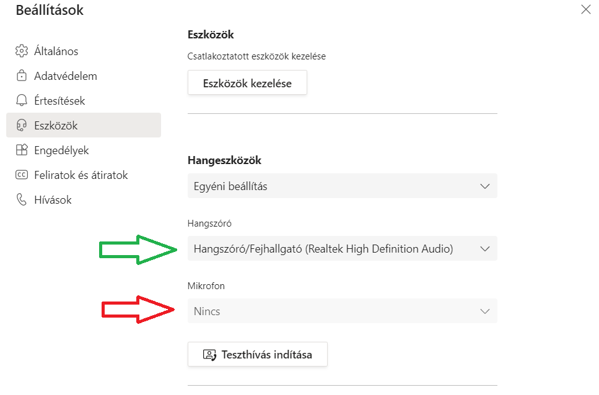Close the Beállítások settings dialog

tap(585, 9)
